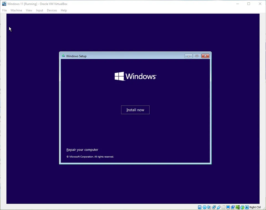Image resolution: width=266 pixels, height=210 pixels.
Task: Click the Windows Setup title text
Action: [x=76, y=56]
